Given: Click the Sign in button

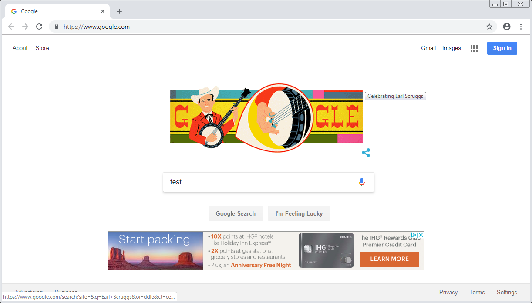Looking at the screenshot, I should [x=502, y=48].
